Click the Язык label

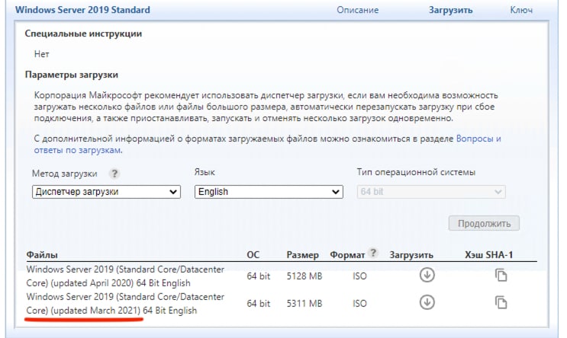205,173
